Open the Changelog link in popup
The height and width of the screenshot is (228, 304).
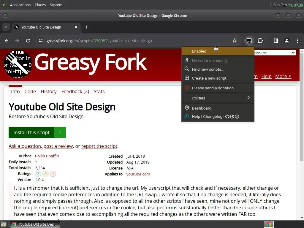tap(213, 116)
